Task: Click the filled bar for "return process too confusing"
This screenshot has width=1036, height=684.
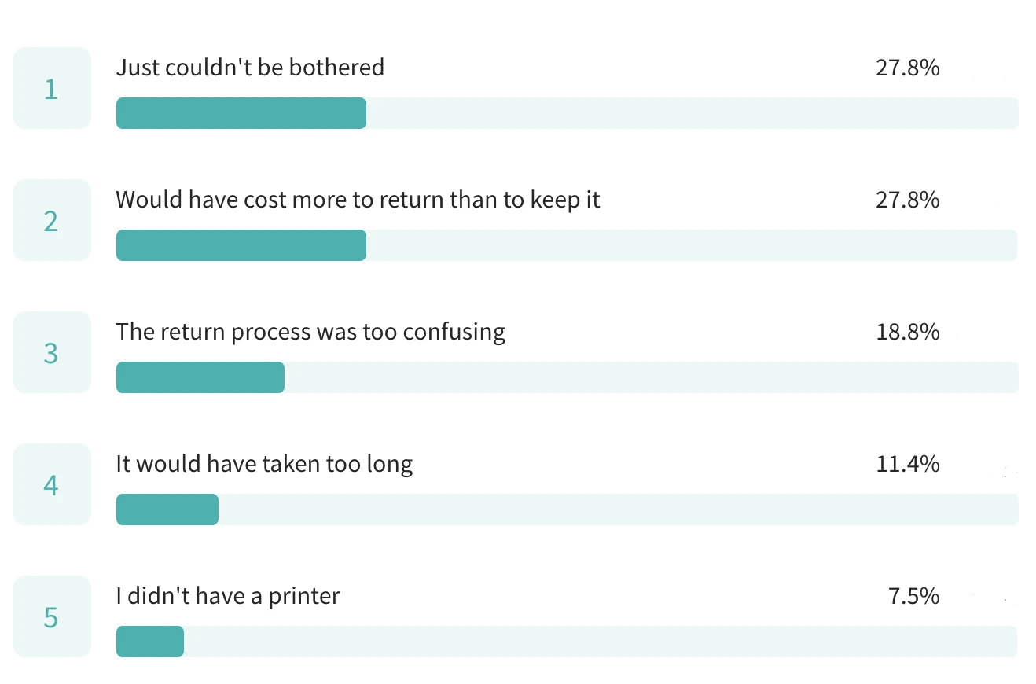Action: 200,377
